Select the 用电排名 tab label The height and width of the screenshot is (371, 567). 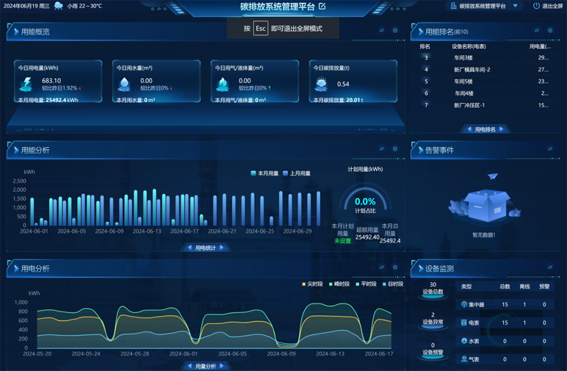pos(485,129)
